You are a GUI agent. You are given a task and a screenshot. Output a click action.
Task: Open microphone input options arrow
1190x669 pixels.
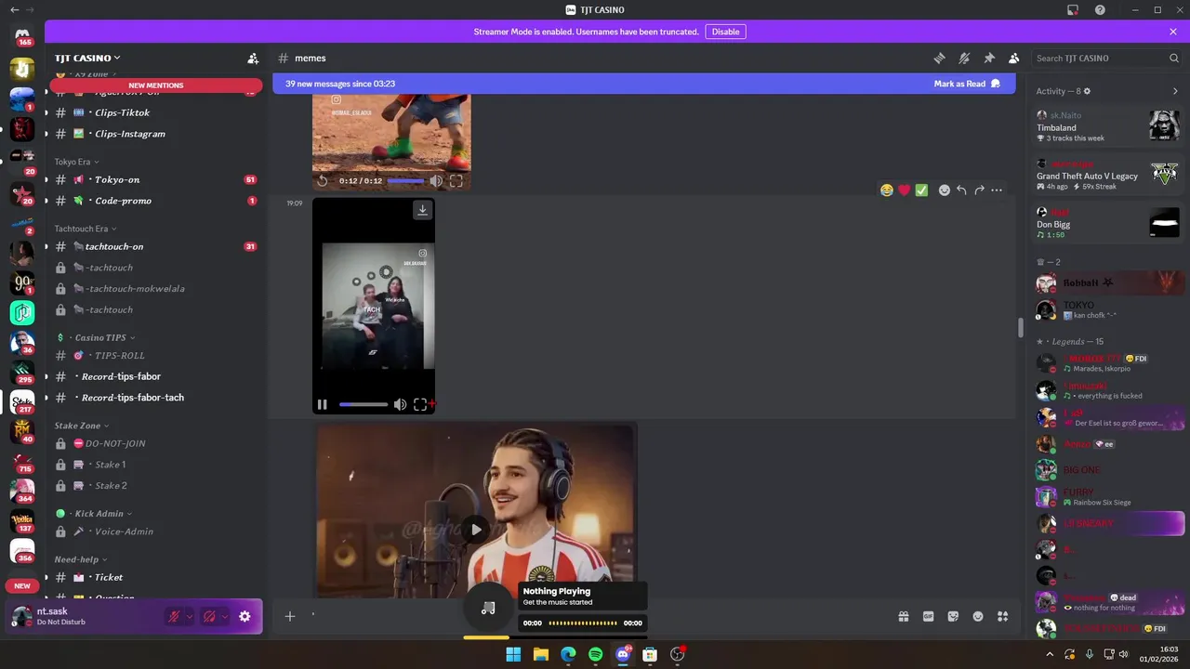point(190,616)
